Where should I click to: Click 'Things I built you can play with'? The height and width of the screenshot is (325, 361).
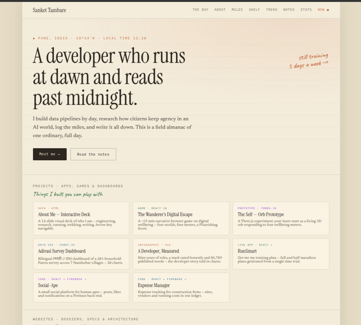click(x=68, y=194)
